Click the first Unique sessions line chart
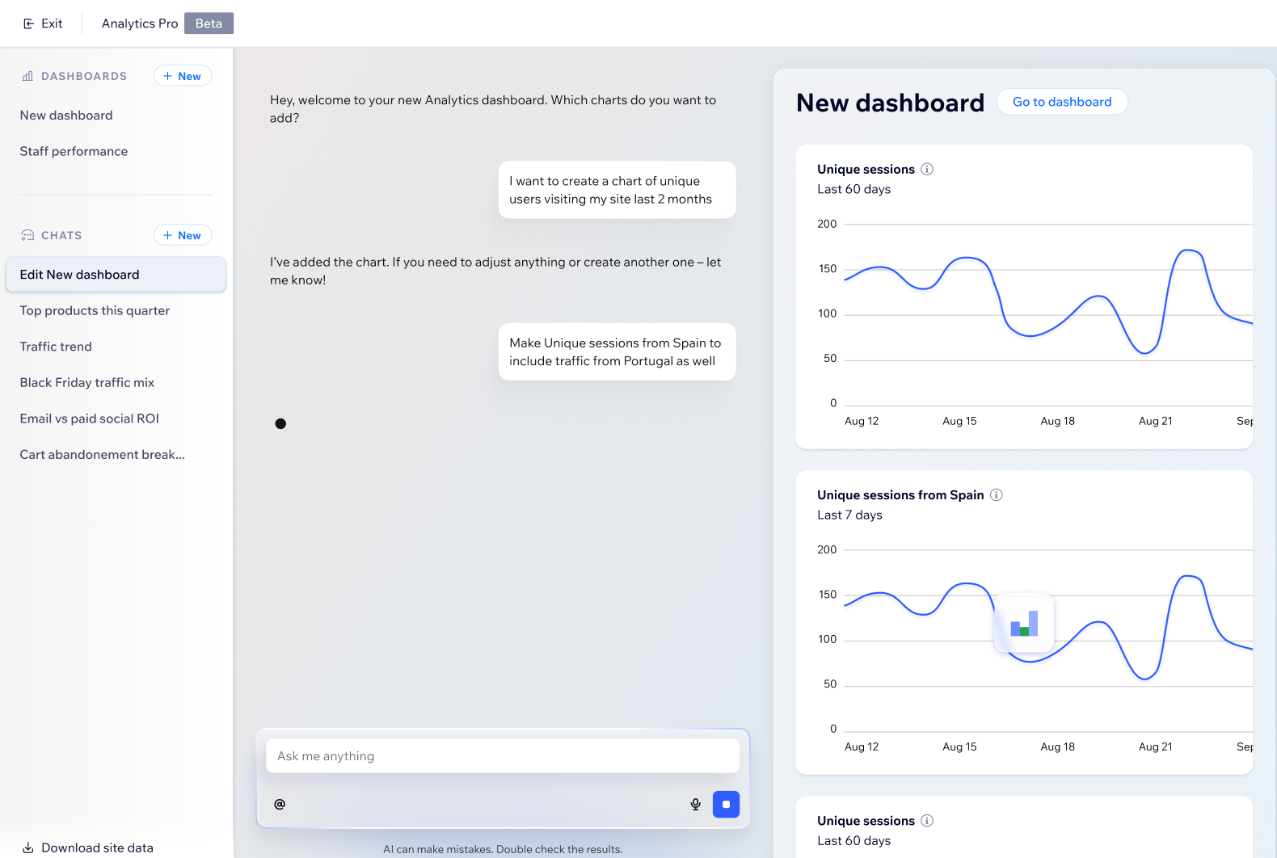This screenshot has width=1277, height=858. (x=1048, y=315)
